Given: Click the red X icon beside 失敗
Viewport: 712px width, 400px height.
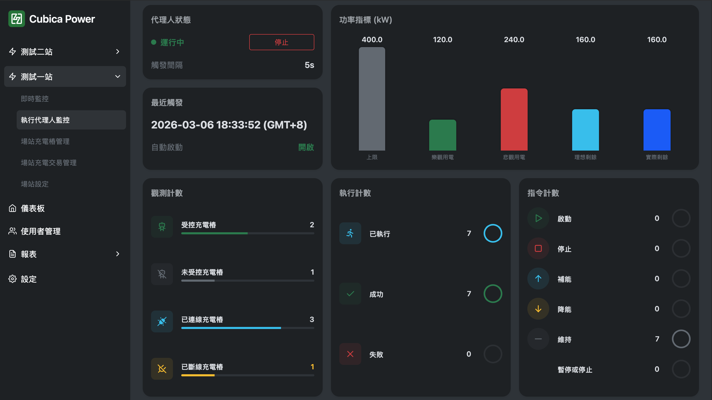Looking at the screenshot, I should (350, 354).
